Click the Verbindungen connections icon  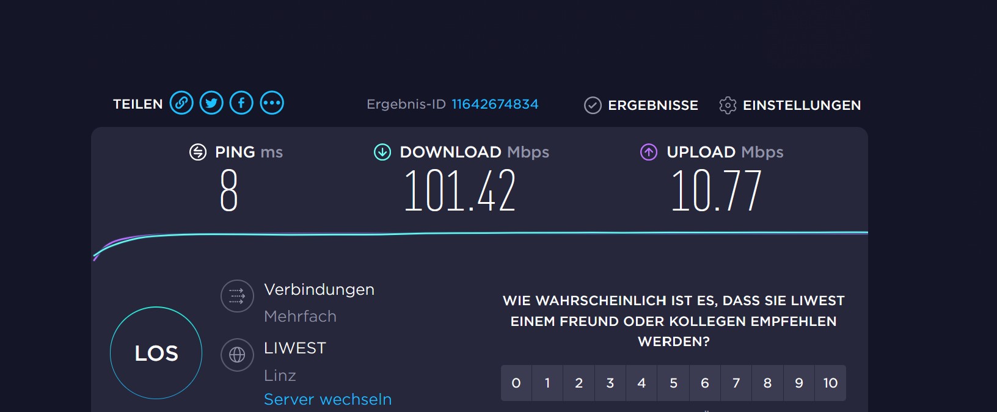click(237, 296)
